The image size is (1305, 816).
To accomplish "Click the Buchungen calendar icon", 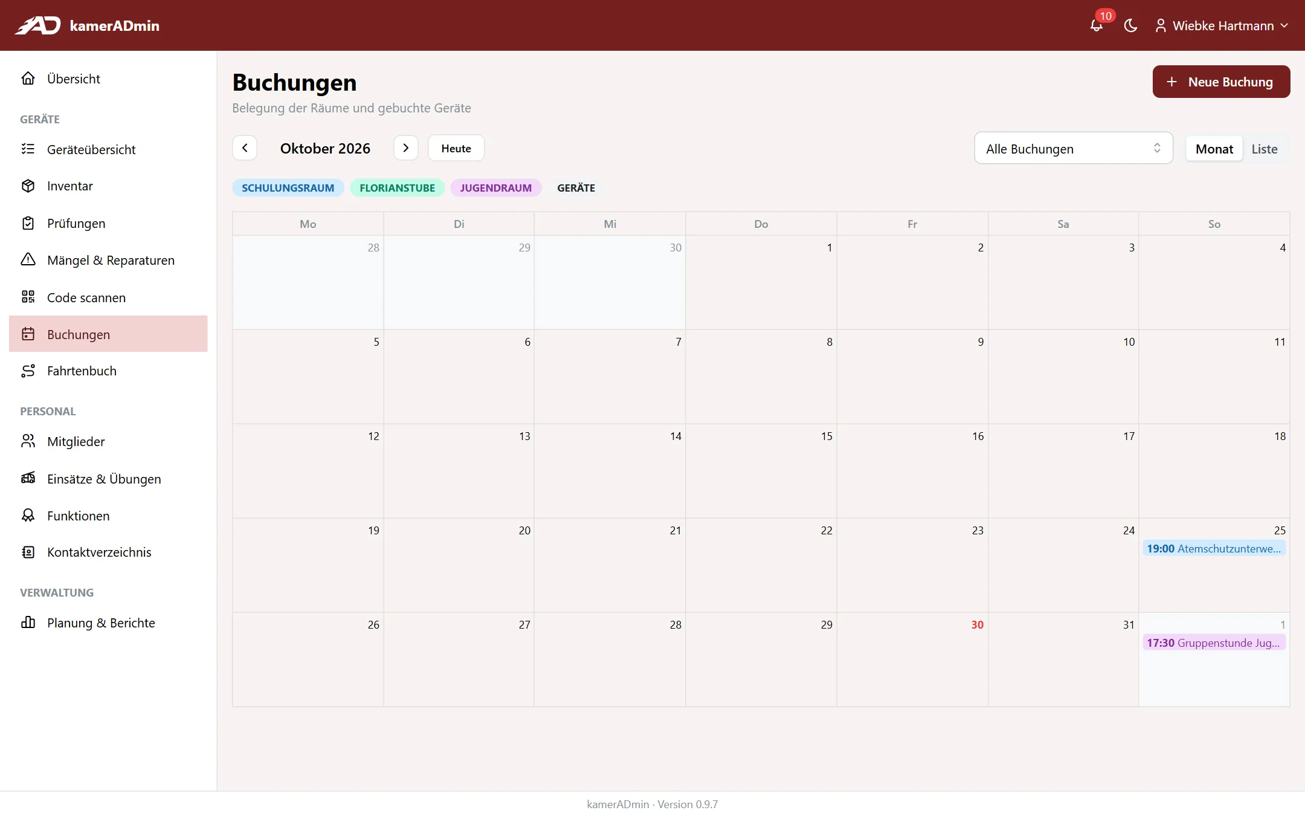I will (28, 334).
